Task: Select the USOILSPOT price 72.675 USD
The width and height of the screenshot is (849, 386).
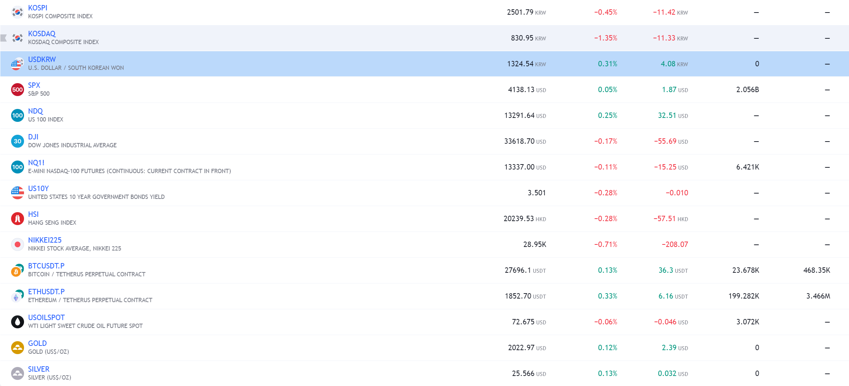Action: click(x=529, y=322)
